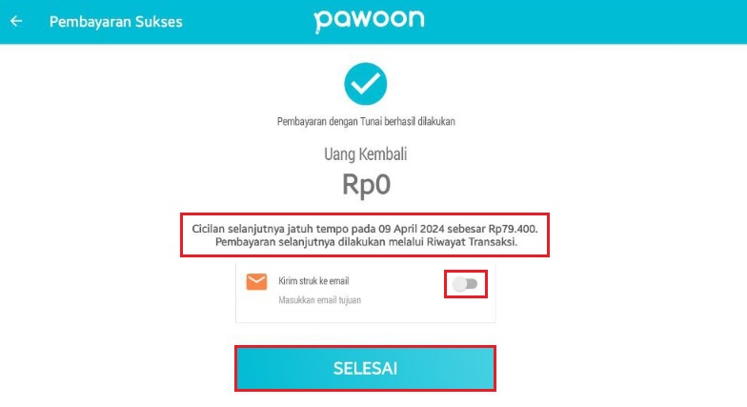The width and height of the screenshot is (747, 407).
Task: Enable the send receipt to email switch
Action: coord(465,284)
